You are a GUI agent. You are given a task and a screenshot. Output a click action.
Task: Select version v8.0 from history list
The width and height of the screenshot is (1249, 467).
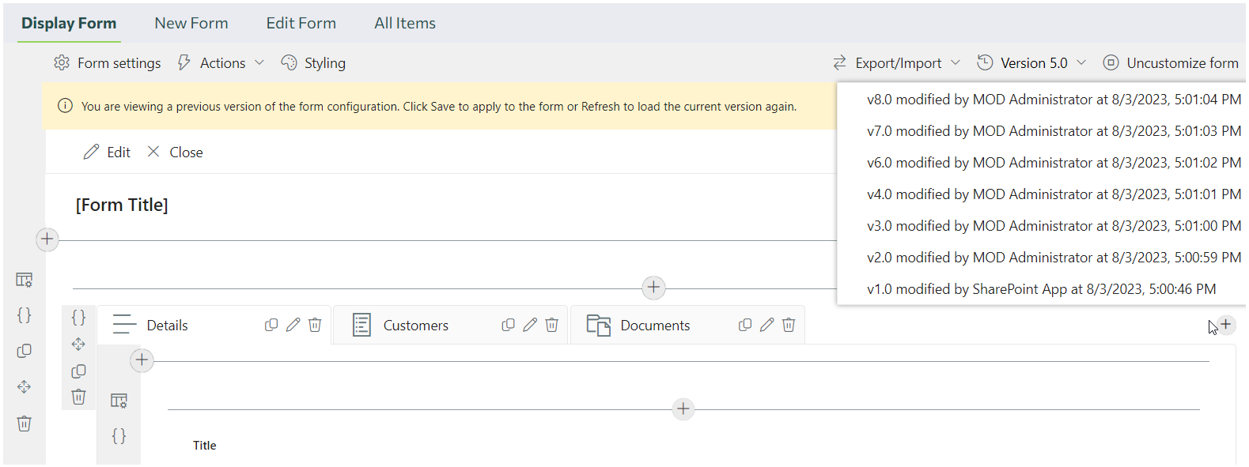(x=1054, y=100)
